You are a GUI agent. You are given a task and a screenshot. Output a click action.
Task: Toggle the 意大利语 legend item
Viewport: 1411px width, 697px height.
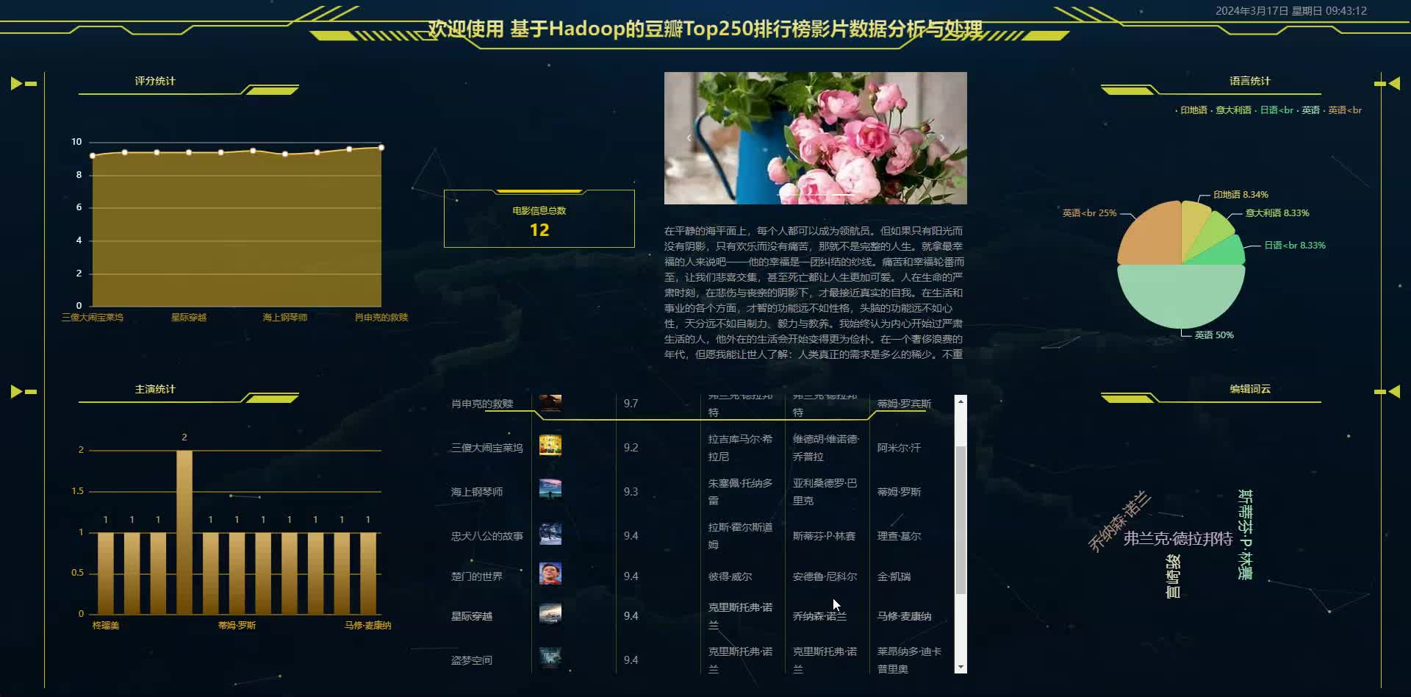pyautogui.click(x=1230, y=110)
